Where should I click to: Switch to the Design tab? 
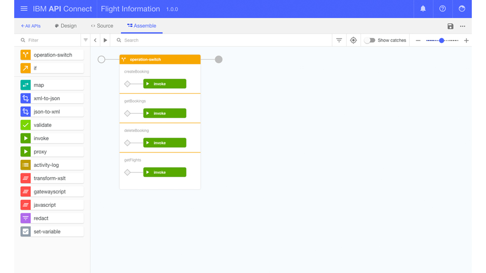coord(66,26)
